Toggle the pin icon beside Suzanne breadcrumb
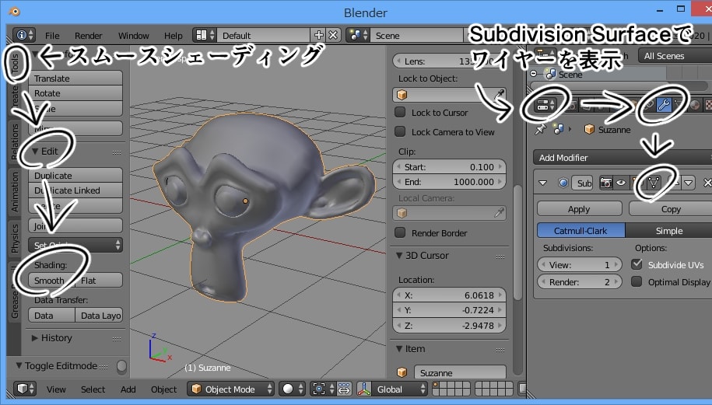 [x=540, y=130]
